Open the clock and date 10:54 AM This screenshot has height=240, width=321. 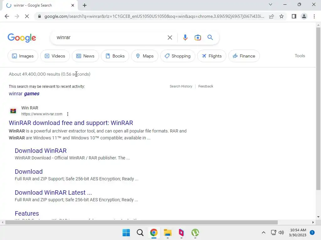[x=298, y=232]
